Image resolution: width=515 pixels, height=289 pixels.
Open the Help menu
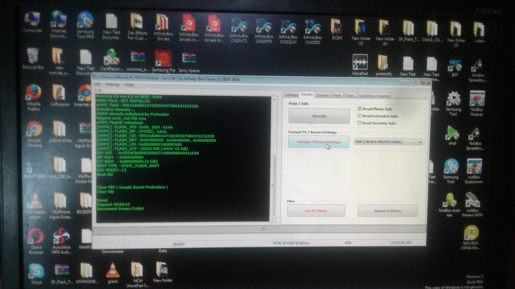(129, 85)
